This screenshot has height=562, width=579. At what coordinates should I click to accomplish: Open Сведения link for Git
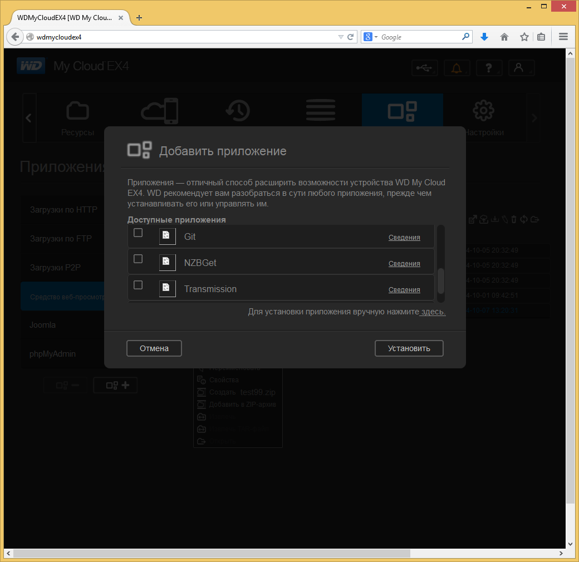click(x=404, y=237)
